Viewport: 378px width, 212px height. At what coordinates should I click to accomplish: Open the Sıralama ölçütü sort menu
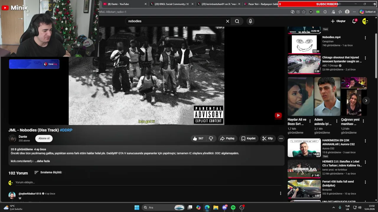tap(48, 172)
